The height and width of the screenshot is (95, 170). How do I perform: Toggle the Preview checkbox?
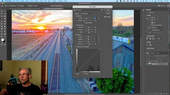click(105, 17)
